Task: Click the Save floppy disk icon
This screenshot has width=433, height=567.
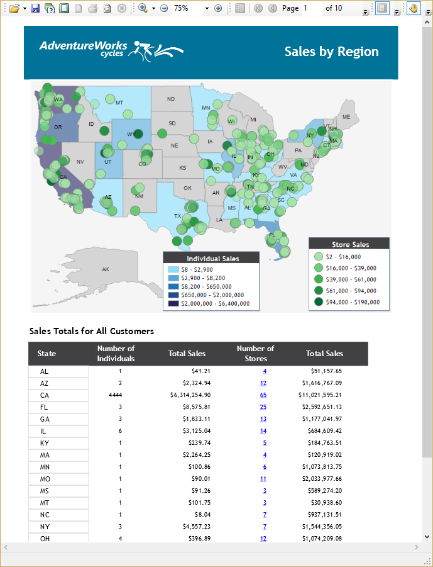Action: point(35,8)
